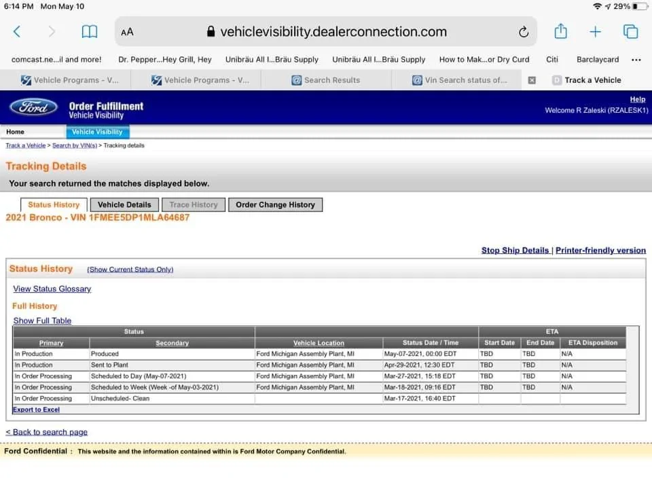Go to the Home menu item
The width and height of the screenshot is (652, 489).
pyautogui.click(x=15, y=132)
